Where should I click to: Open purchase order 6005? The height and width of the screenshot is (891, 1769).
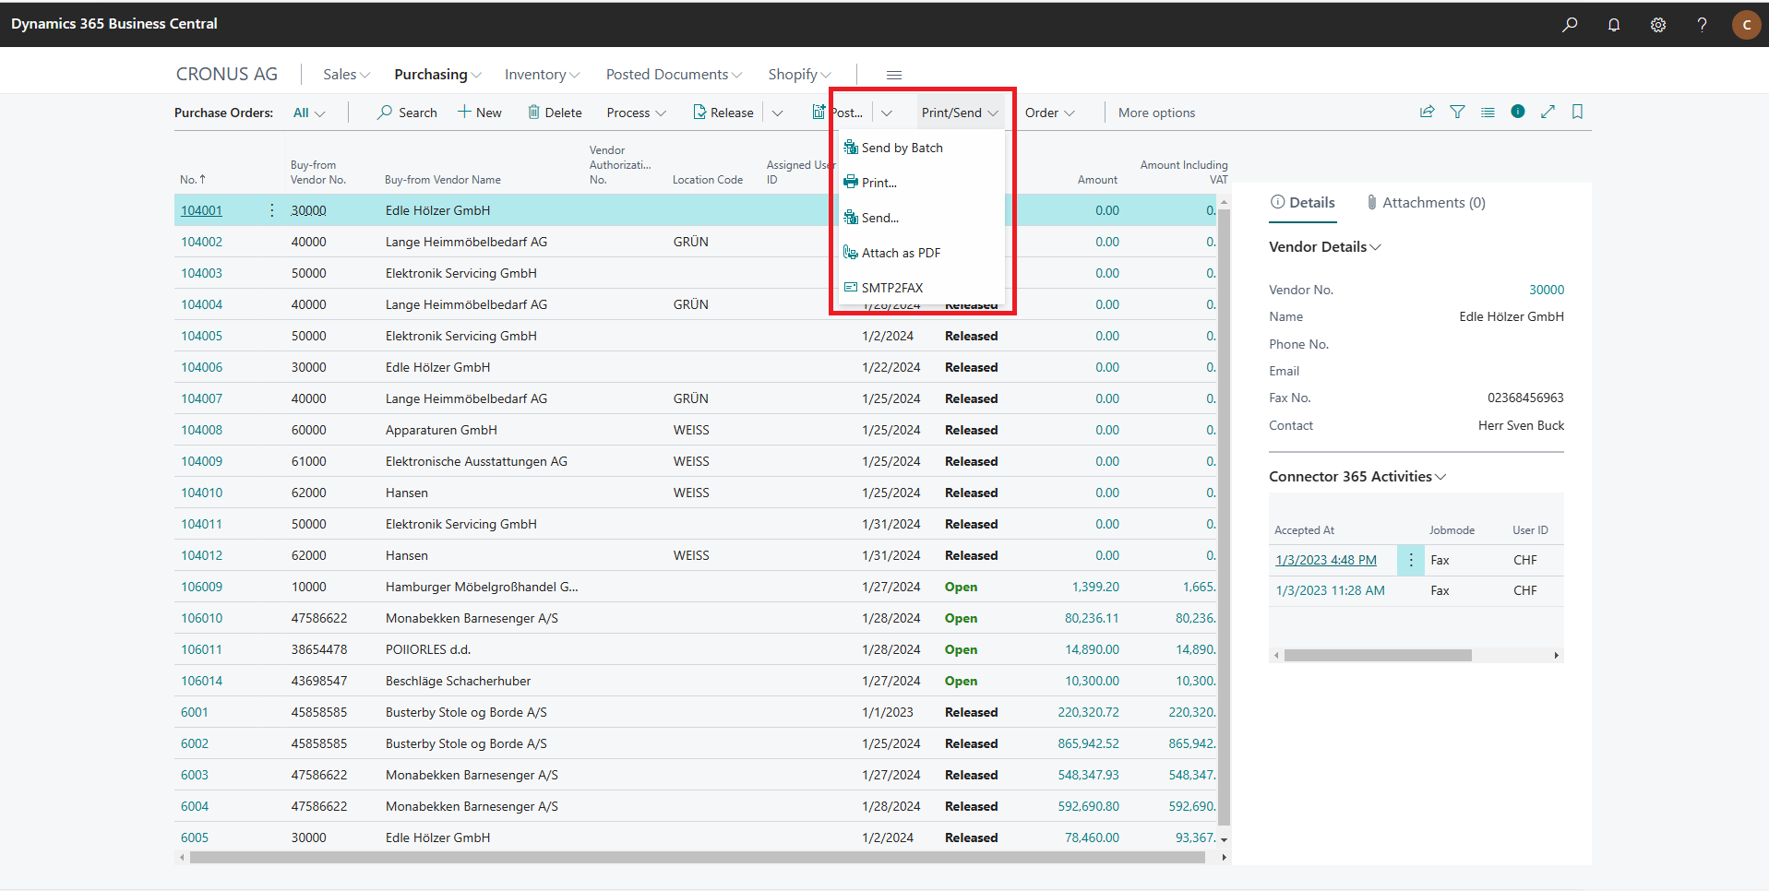pos(195,838)
